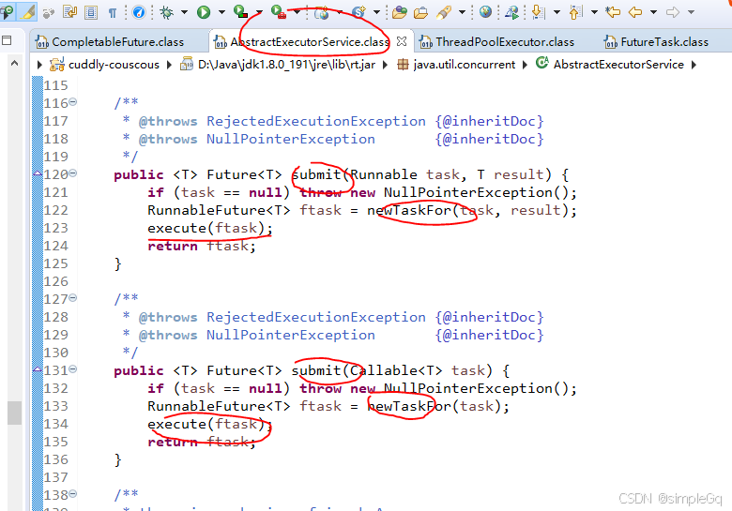The image size is (732, 511).
Task: Open the Coverage dropdown arrow
Action: 259,12
